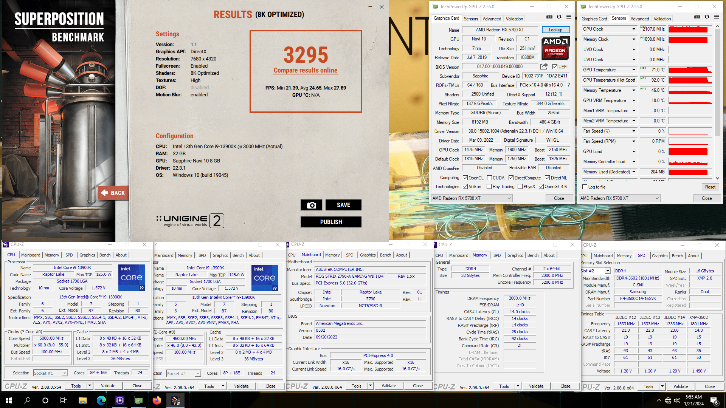Screen dimensions: 726x408
Task: Click the volume icon in the system tray
Action: [677, 400]
